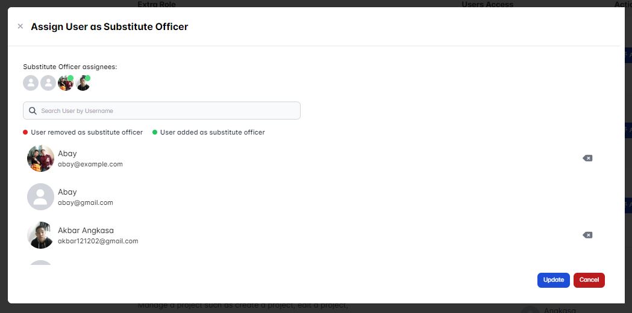Dismiss the dialog with the Cancel button
Image resolution: width=632 pixels, height=313 pixels.
click(589, 280)
